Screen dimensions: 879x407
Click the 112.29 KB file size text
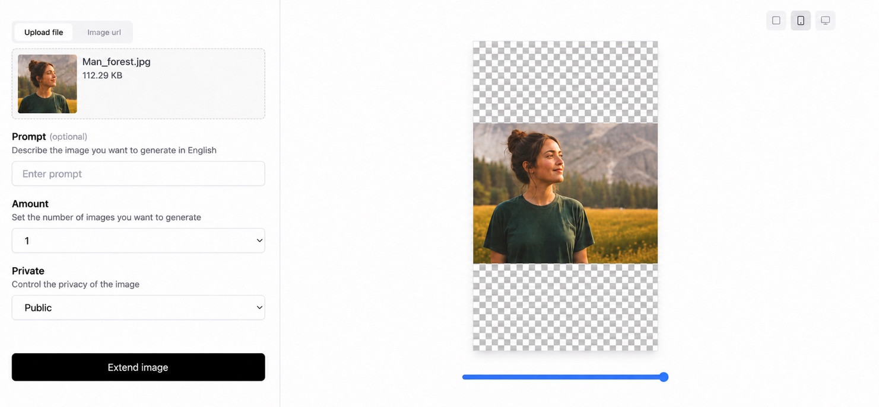(102, 75)
